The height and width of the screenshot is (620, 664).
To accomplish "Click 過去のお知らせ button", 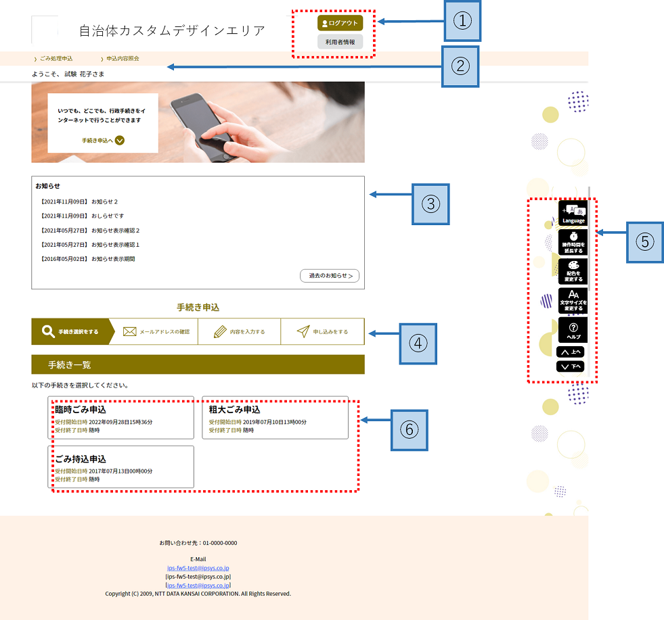I will (x=330, y=276).
